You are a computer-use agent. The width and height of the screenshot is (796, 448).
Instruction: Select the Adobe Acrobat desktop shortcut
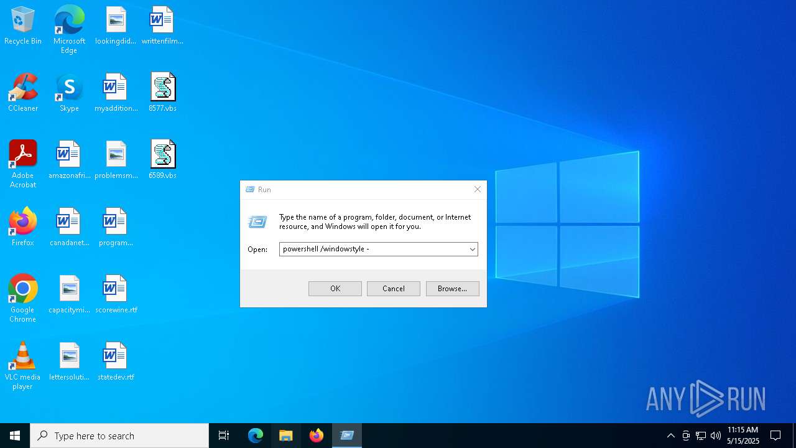click(23, 164)
